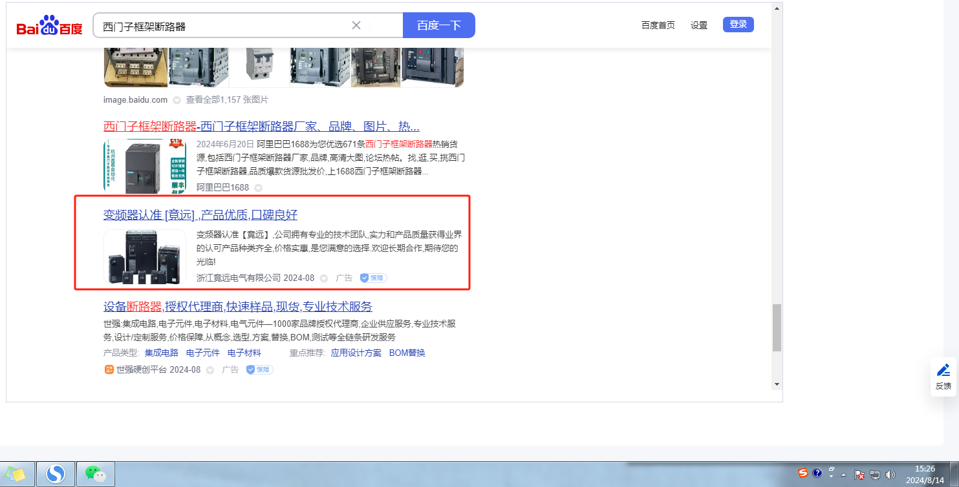Click the Action Center flag icon
The width and height of the screenshot is (959, 487).
click(x=859, y=475)
